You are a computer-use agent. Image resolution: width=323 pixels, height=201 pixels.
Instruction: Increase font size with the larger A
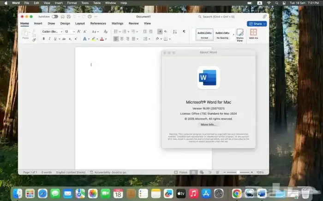(79, 31)
